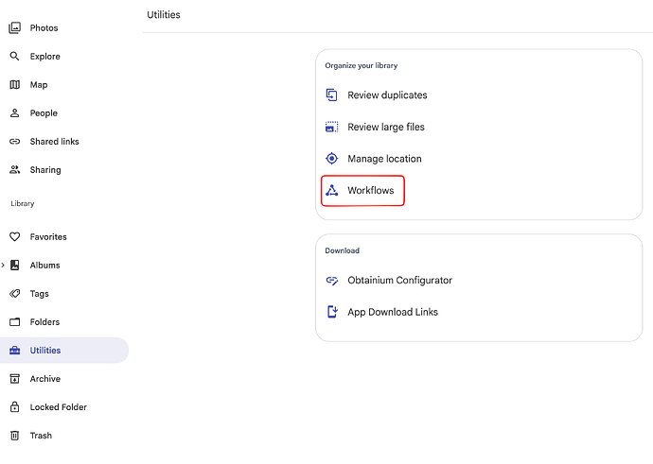
Task: Open the People page
Action: (x=44, y=113)
